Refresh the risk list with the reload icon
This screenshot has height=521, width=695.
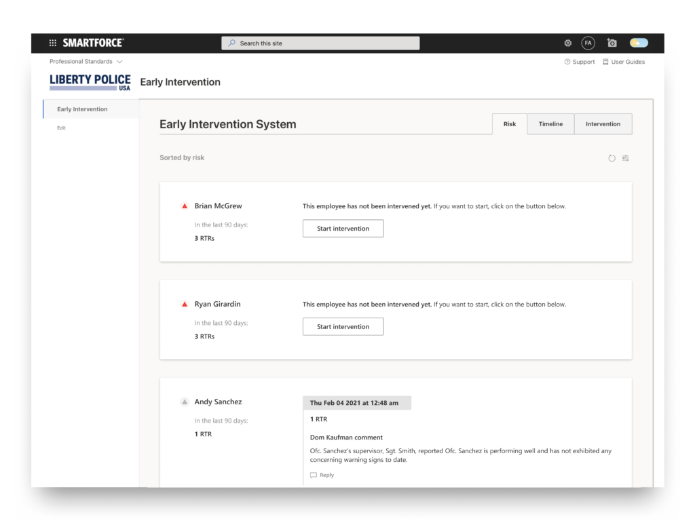[x=612, y=158]
